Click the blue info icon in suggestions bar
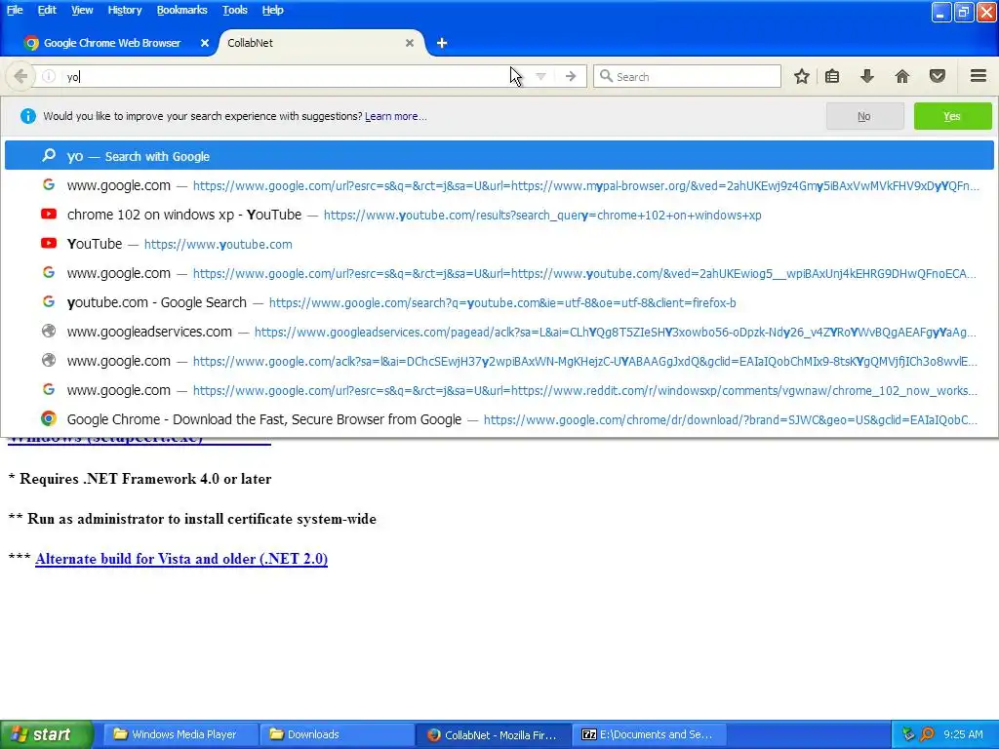Viewport: 999px width, 749px height. pos(28,116)
